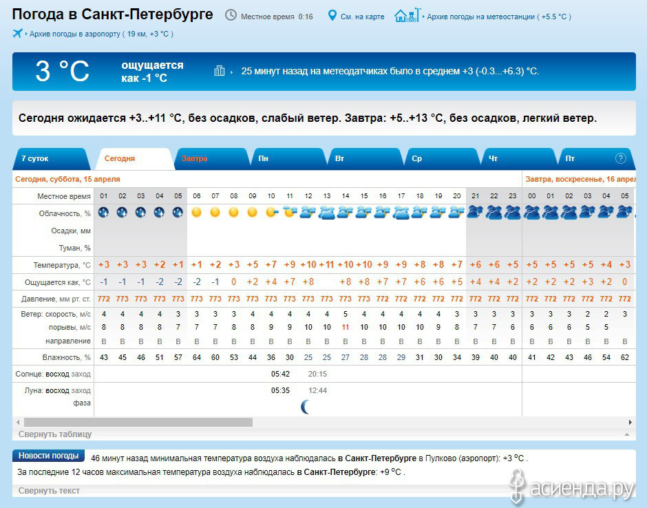Click the partly cloudy icon at hour 10
The height and width of the screenshot is (508, 647).
271,213
